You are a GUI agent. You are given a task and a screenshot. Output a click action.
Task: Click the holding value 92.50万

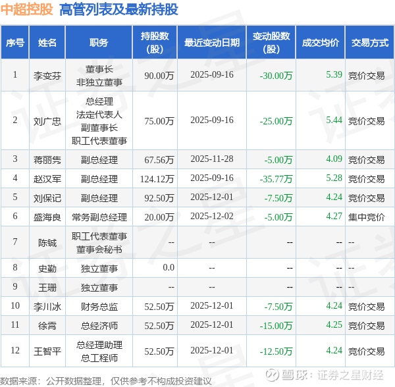[x=159, y=198]
